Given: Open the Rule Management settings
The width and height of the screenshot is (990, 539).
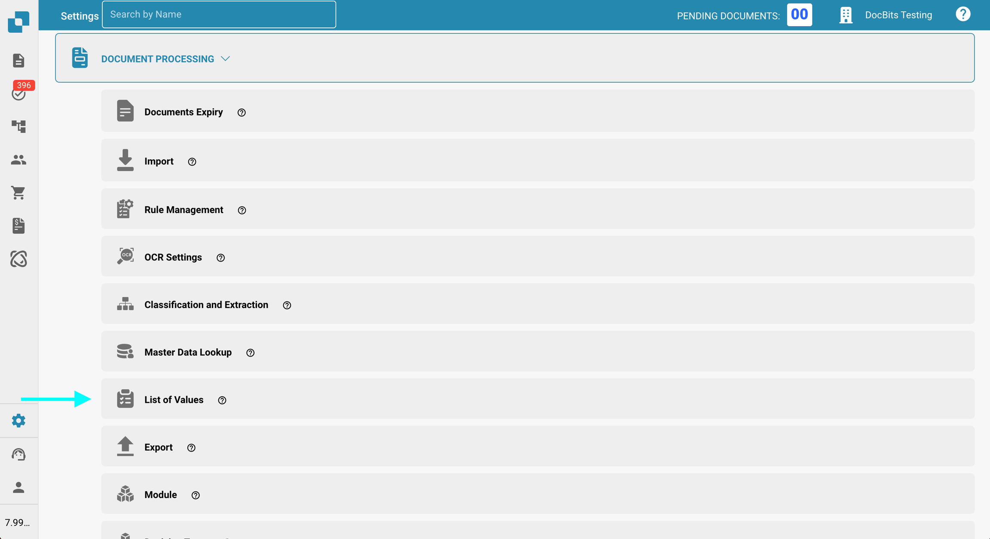Looking at the screenshot, I should point(184,210).
